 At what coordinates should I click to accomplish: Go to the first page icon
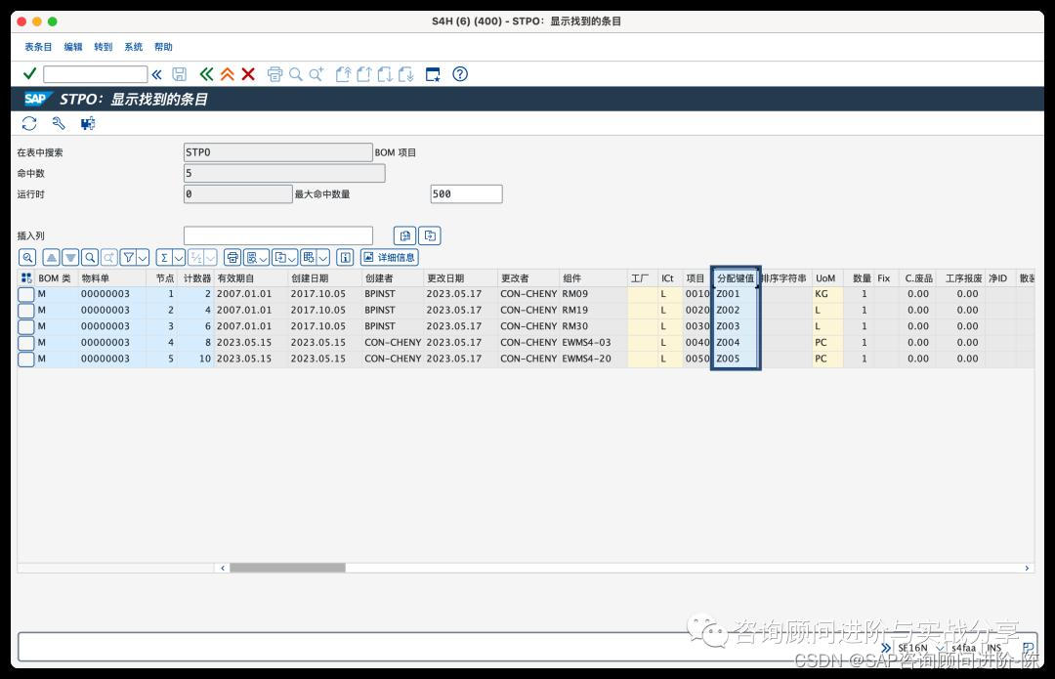[343, 74]
